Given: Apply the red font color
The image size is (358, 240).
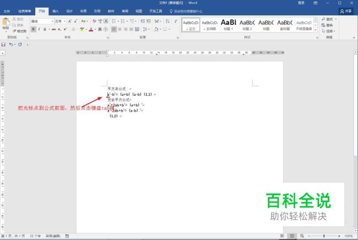Looking at the screenshot, I should pos(91,29).
